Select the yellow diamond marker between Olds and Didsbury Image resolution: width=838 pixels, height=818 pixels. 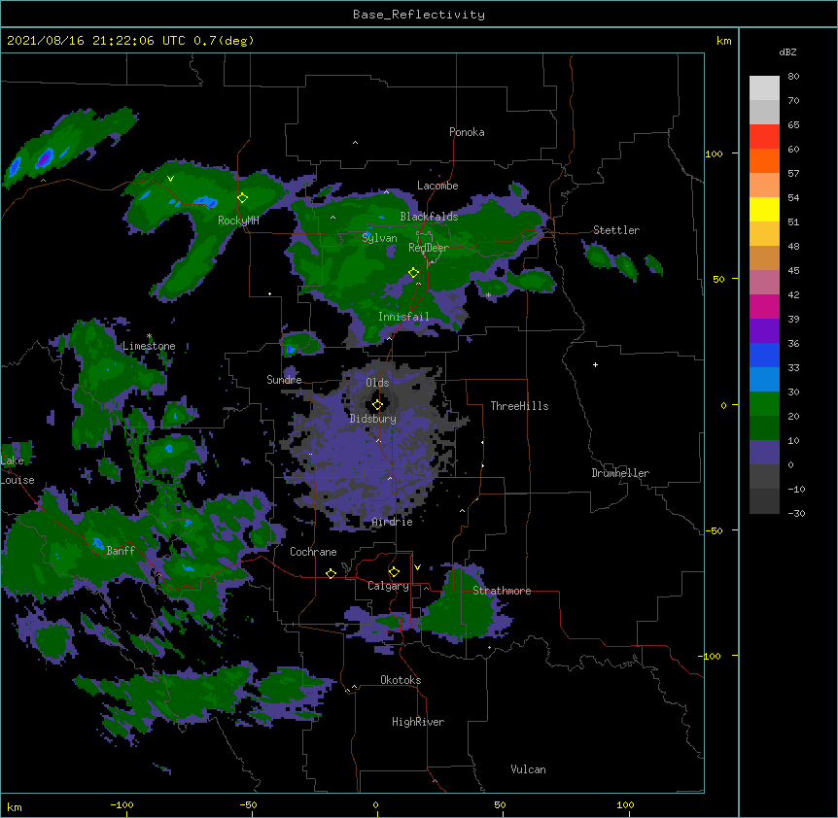377,404
